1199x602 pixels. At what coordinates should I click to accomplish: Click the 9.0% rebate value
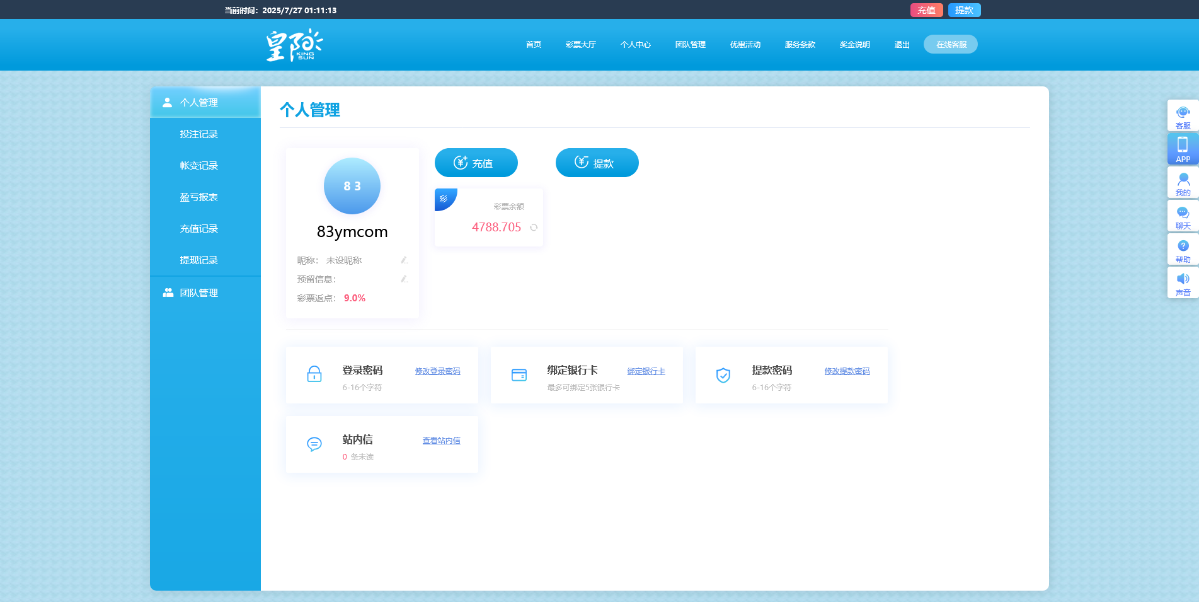[355, 298]
